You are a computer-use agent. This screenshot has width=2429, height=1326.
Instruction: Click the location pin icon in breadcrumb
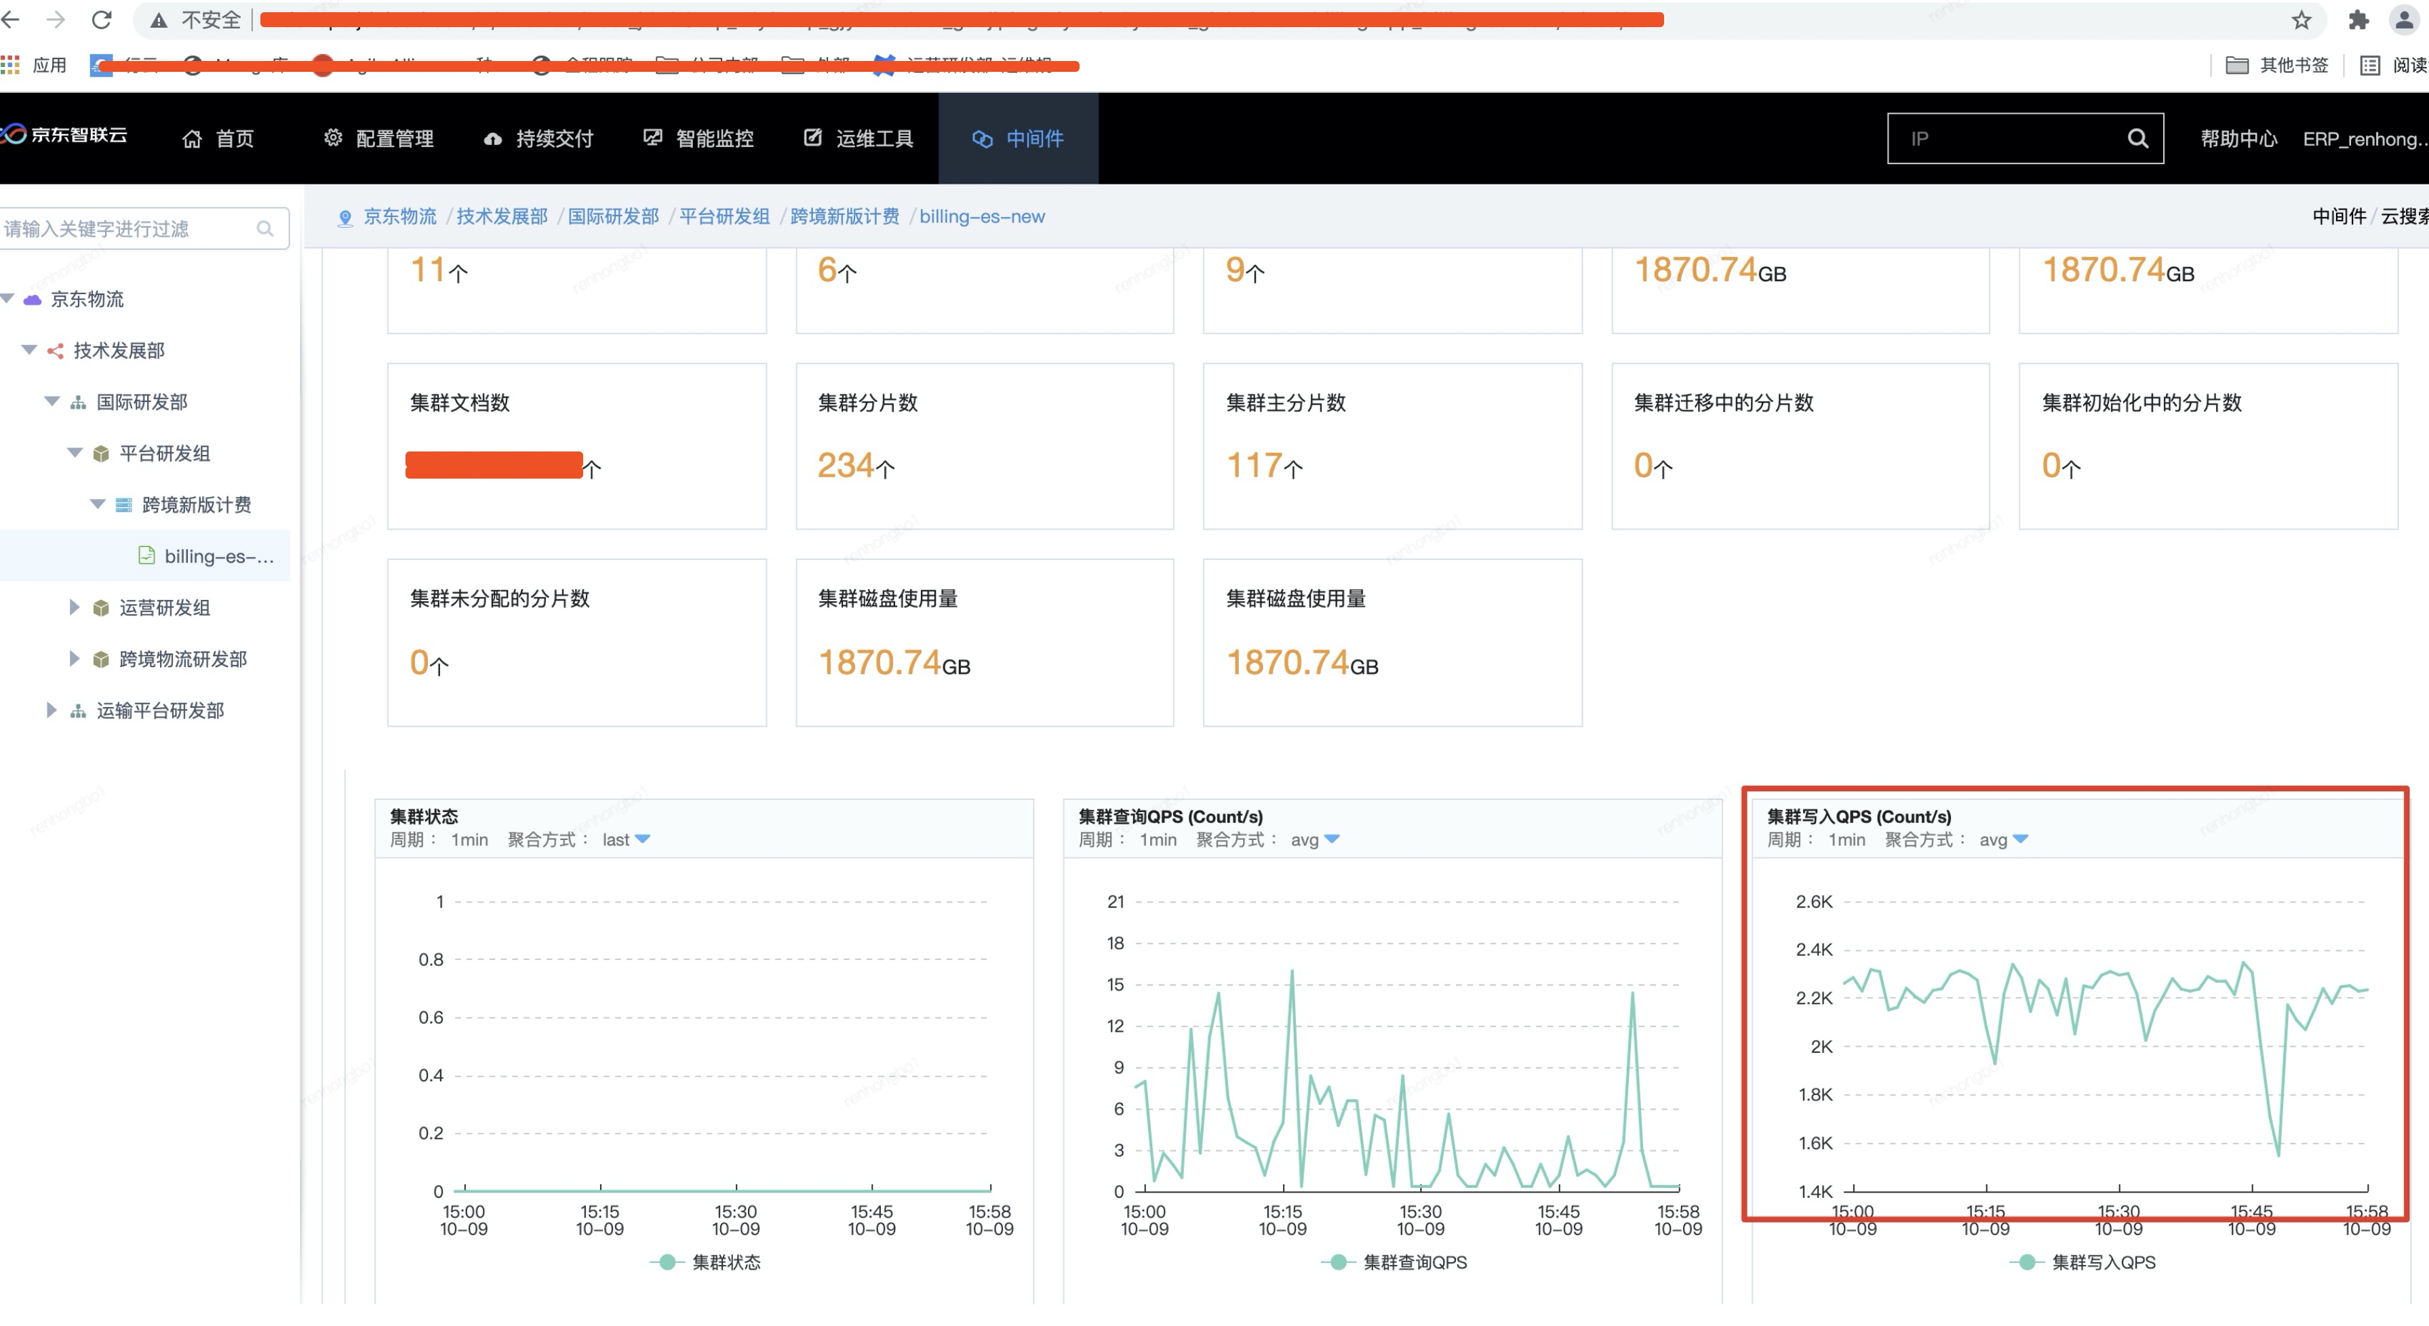click(345, 218)
